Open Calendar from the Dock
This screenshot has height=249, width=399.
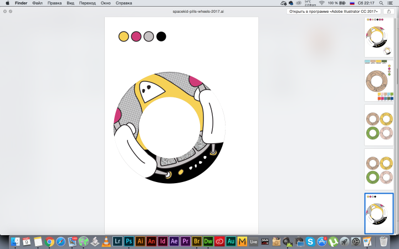coord(27,241)
